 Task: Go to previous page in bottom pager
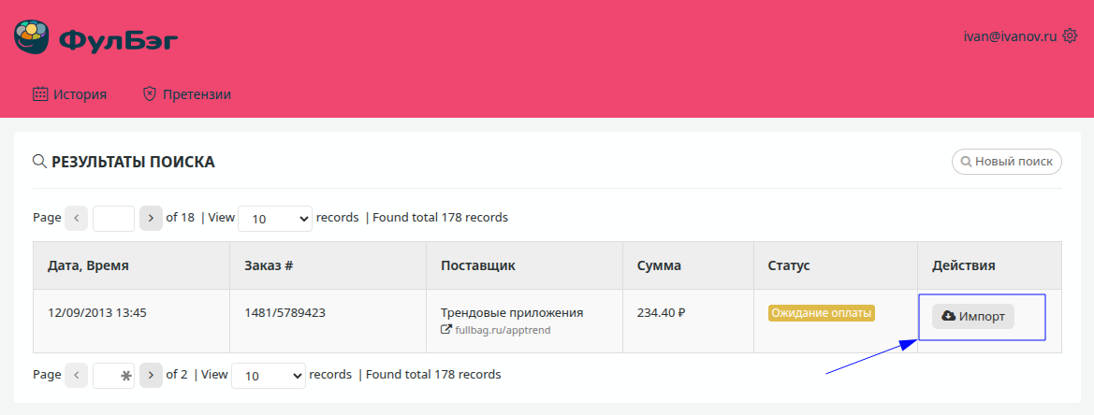click(x=77, y=376)
